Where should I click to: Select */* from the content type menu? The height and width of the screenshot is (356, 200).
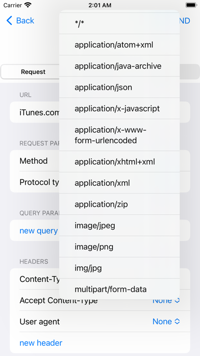[x=119, y=24]
